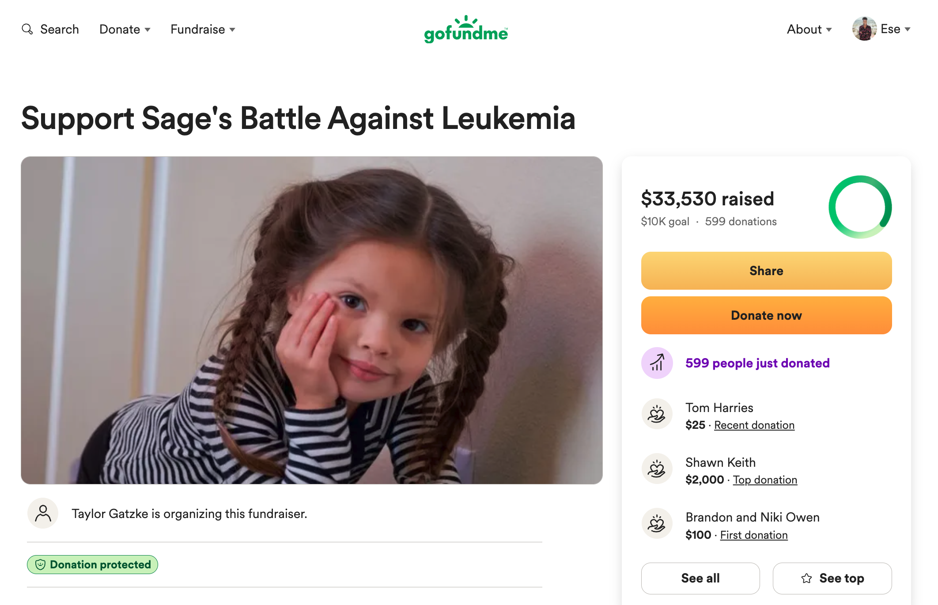This screenshot has width=938, height=605.
Task: Click the Search menu item
Action: point(59,30)
